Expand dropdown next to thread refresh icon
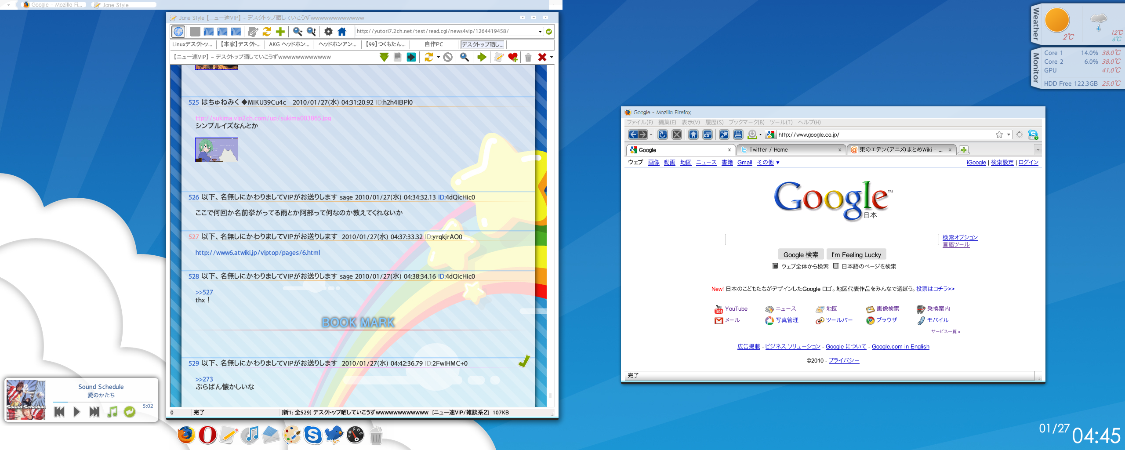The width and height of the screenshot is (1125, 450). pos(438,57)
